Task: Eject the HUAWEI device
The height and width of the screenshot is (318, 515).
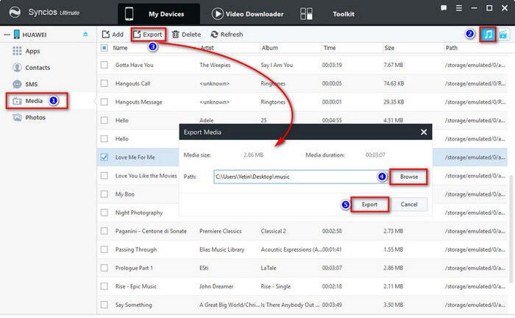Action: tap(85, 35)
